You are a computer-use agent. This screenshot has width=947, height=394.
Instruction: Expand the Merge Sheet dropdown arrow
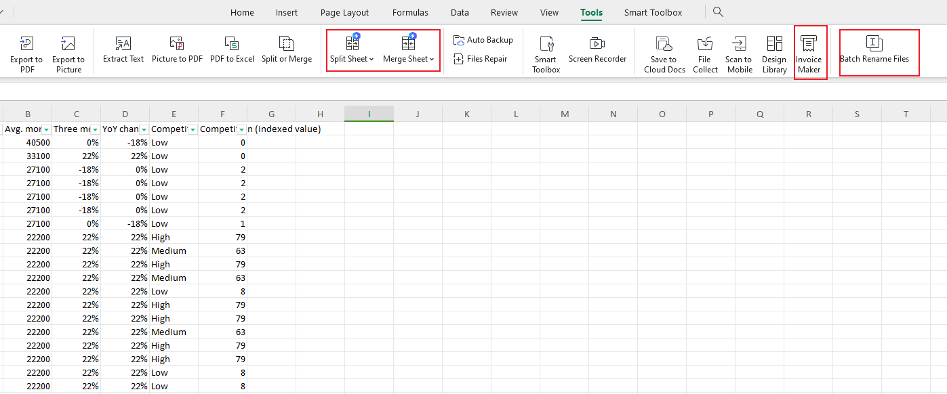432,60
